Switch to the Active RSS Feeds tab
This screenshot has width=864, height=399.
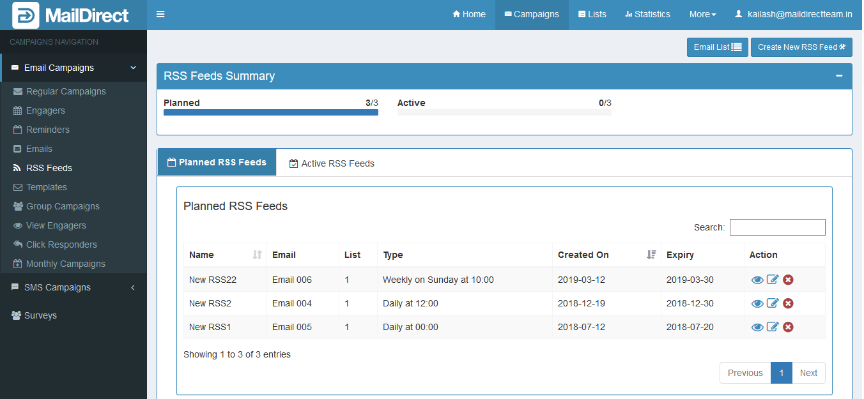point(332,163)
